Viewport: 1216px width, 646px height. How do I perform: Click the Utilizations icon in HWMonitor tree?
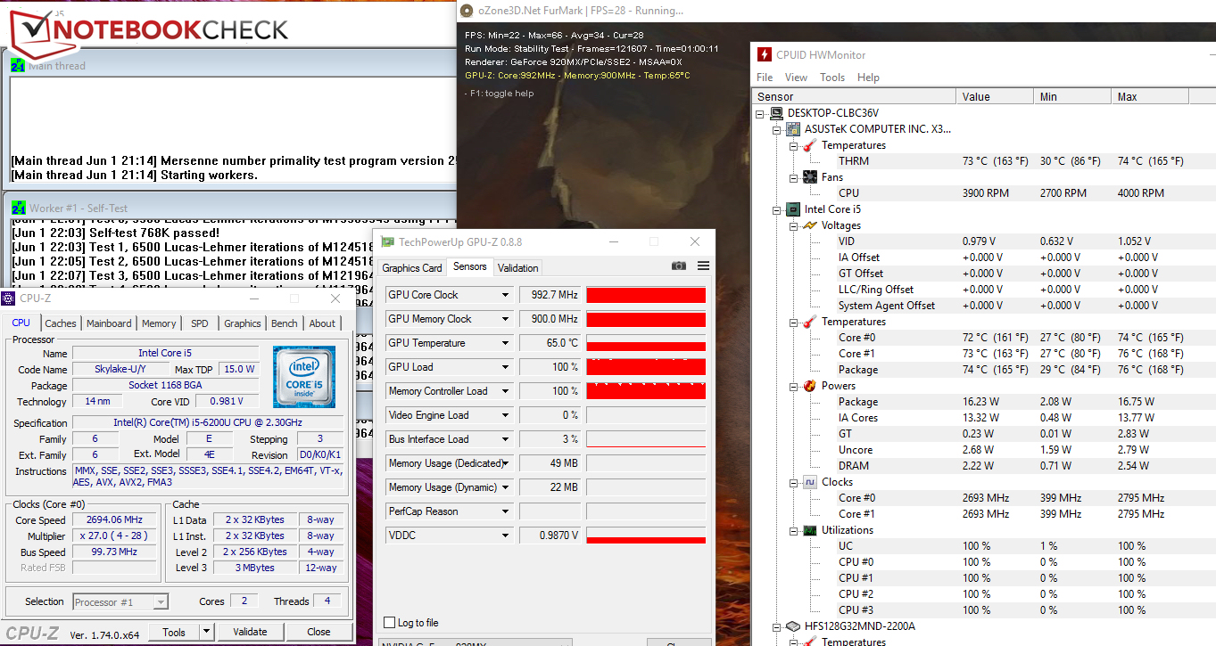(x=810, y=530)
